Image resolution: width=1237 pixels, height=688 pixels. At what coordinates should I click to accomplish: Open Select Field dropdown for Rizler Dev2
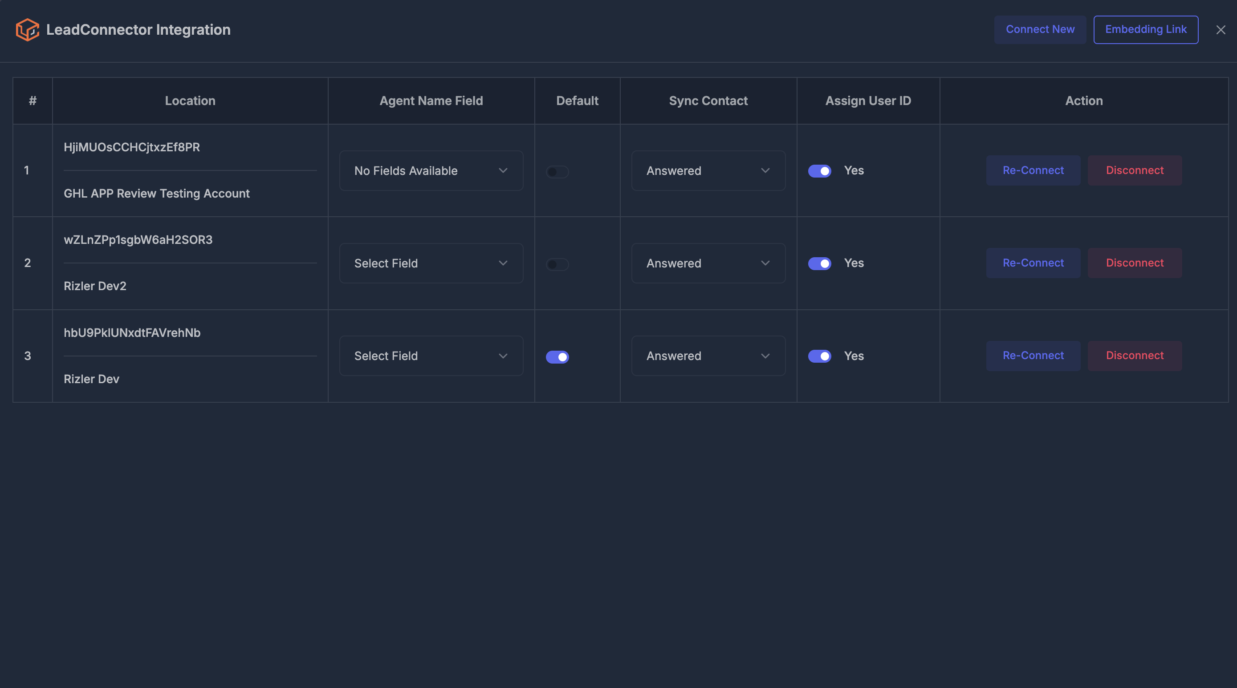(431, 263)
